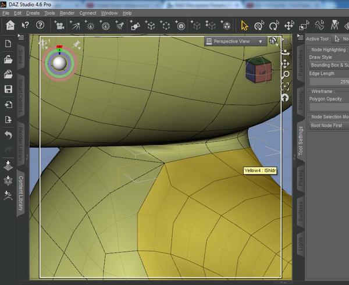Open the draw style sphere dropdown
Screen dimensions: 349x285
(x=273, y=41)
